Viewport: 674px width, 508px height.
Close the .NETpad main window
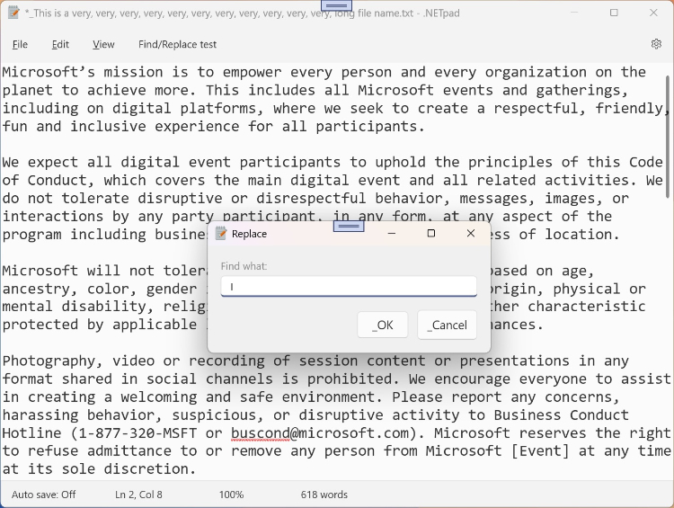(x=653, y=13)
